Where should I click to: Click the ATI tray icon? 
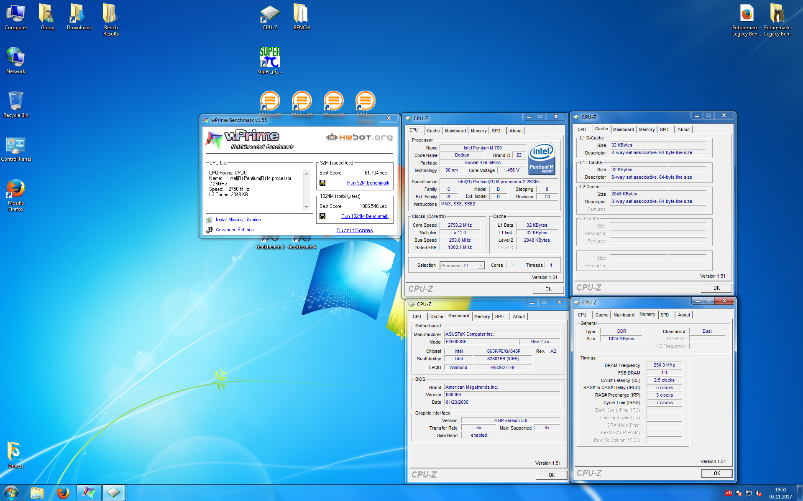[729, 493]
